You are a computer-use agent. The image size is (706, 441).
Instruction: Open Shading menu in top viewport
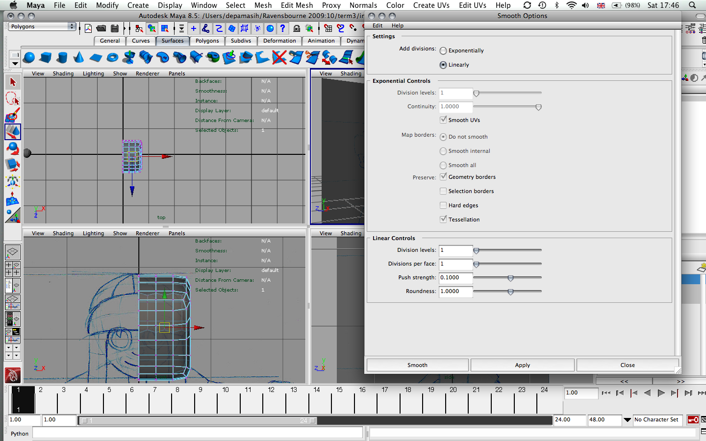point(63,73)
